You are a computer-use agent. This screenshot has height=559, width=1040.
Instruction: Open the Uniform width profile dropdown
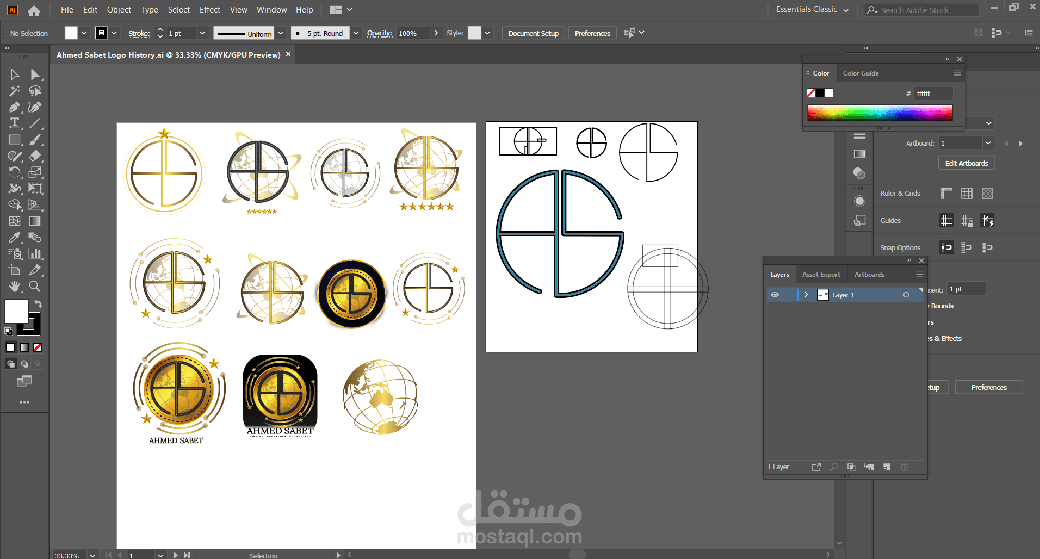[281, 33]
